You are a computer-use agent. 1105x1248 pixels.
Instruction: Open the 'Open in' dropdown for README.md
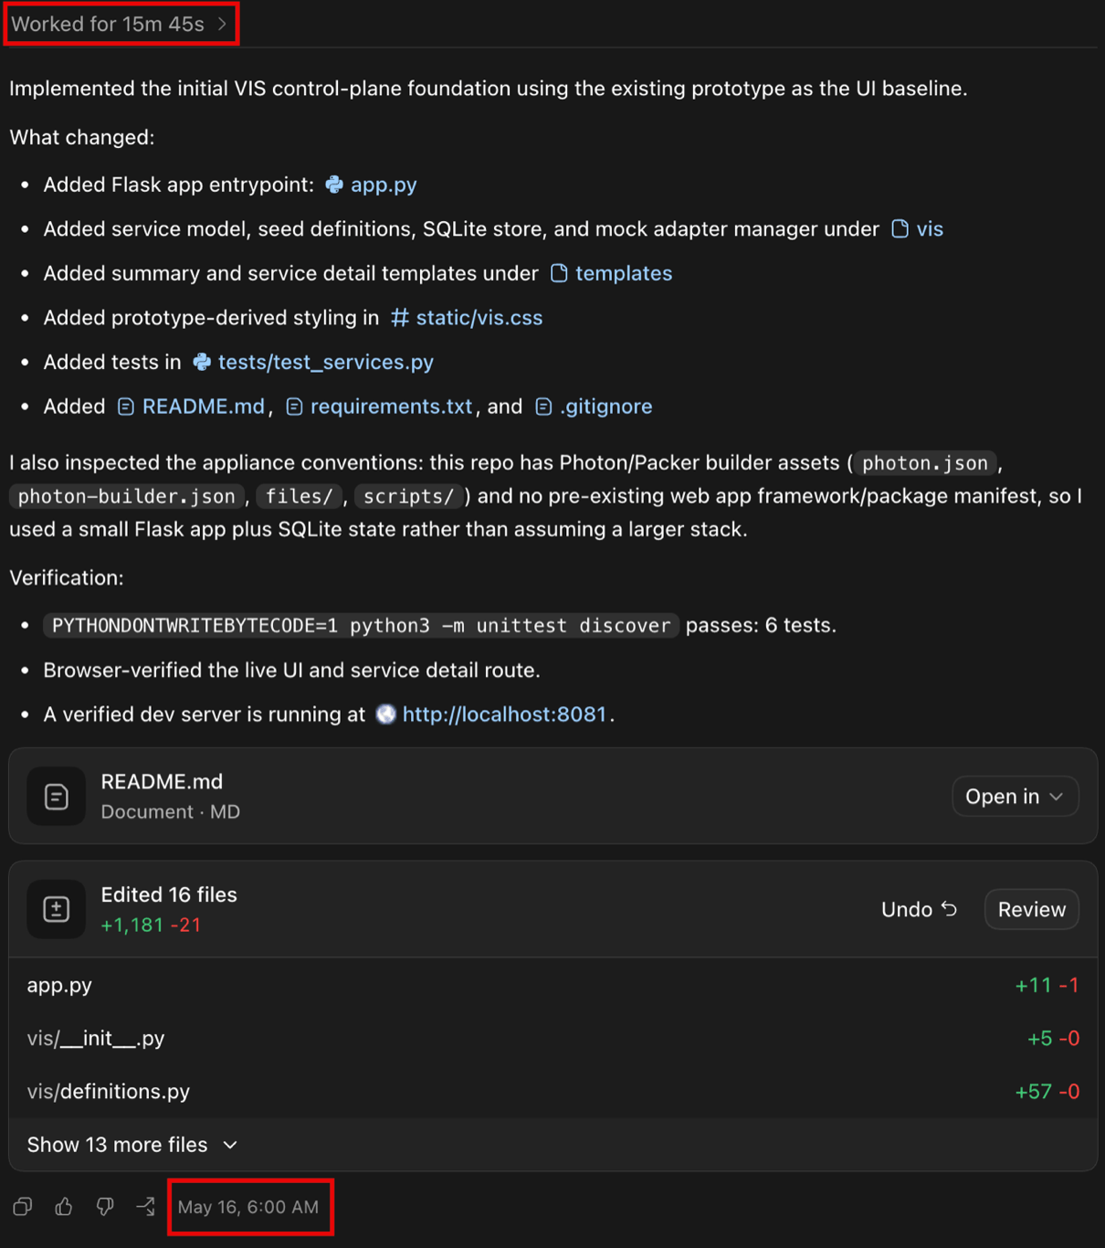point(1015,797)
